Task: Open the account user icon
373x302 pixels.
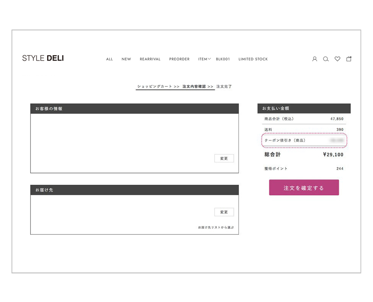Action: click(315, 59)
